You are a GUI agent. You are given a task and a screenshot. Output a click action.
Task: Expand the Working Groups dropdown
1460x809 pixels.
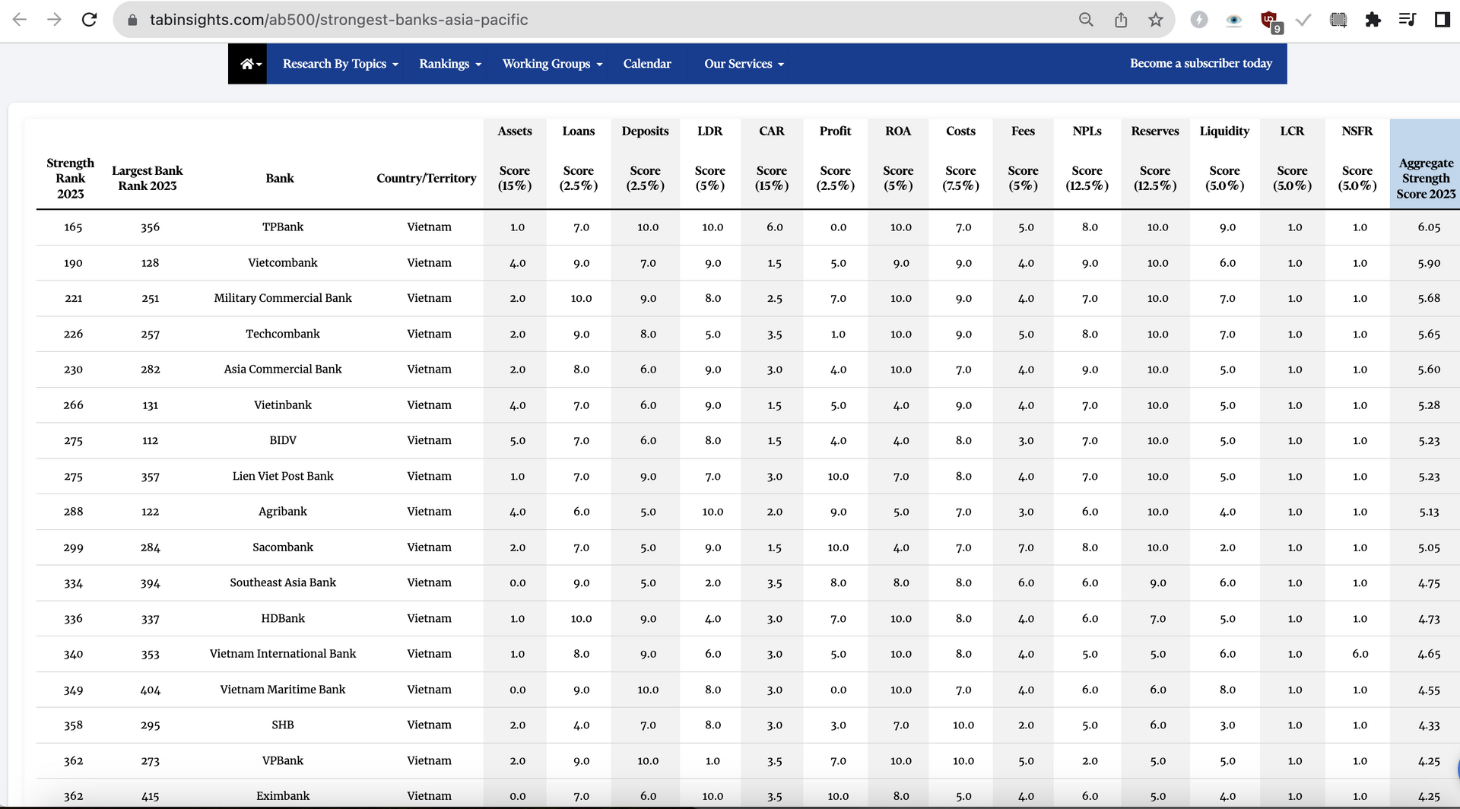552,64
